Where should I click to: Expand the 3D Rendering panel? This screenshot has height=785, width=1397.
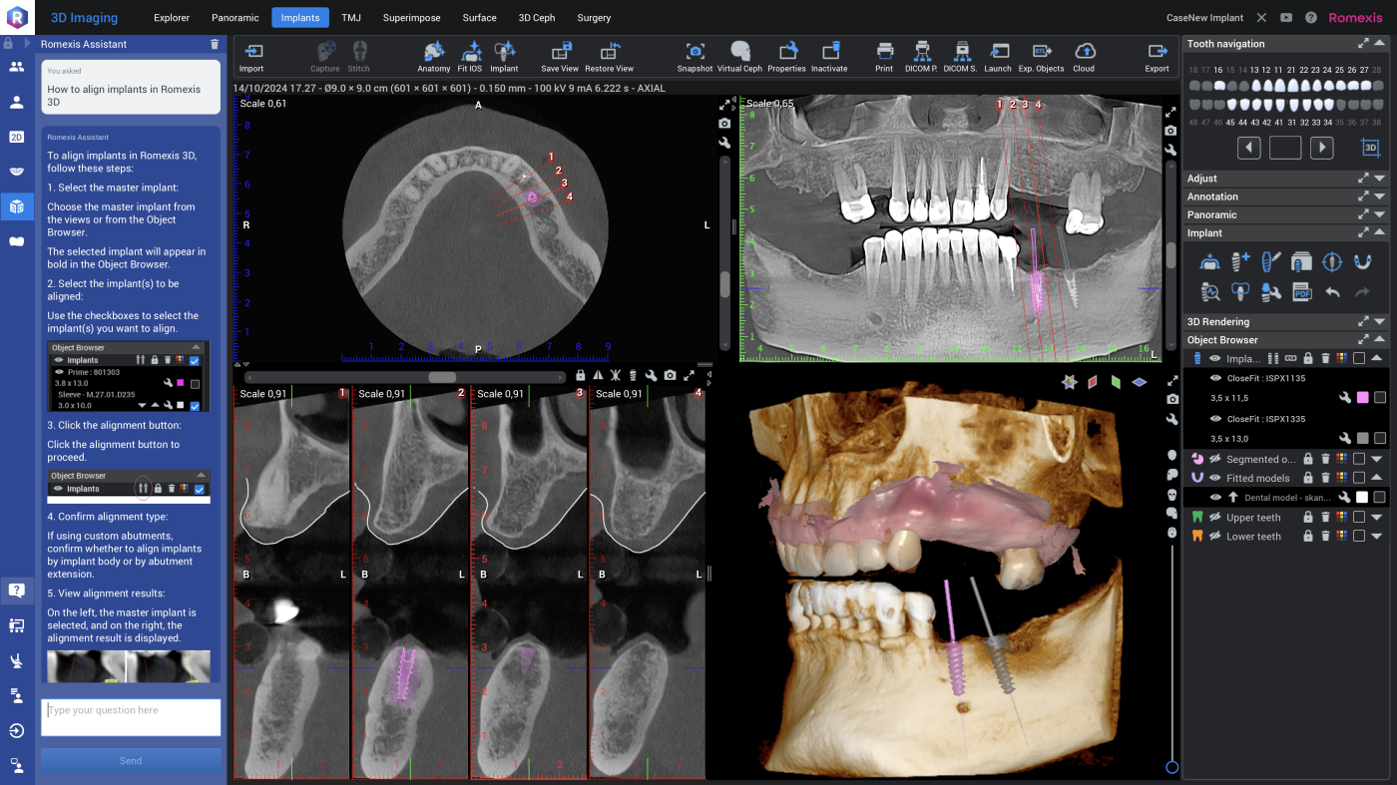pyautogui.click(x=1379, y=322)
